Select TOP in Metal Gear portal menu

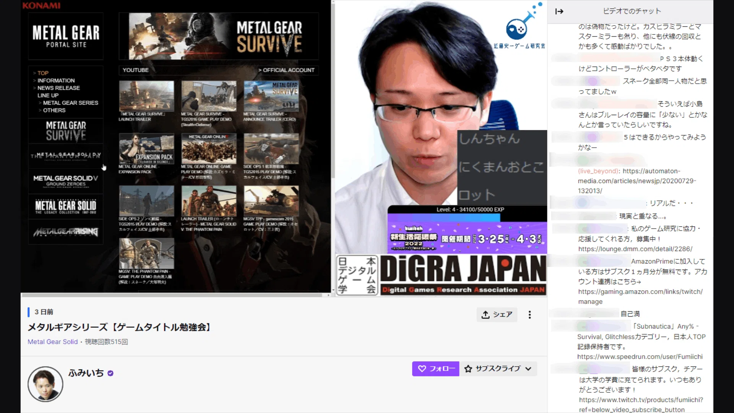pyautogui.click(x=43, y=73)
